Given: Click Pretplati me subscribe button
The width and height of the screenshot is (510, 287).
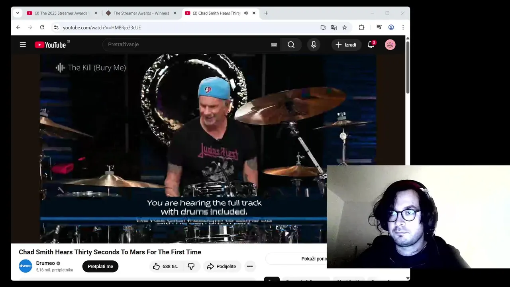Looking at the screenshot, I should 100,266.
